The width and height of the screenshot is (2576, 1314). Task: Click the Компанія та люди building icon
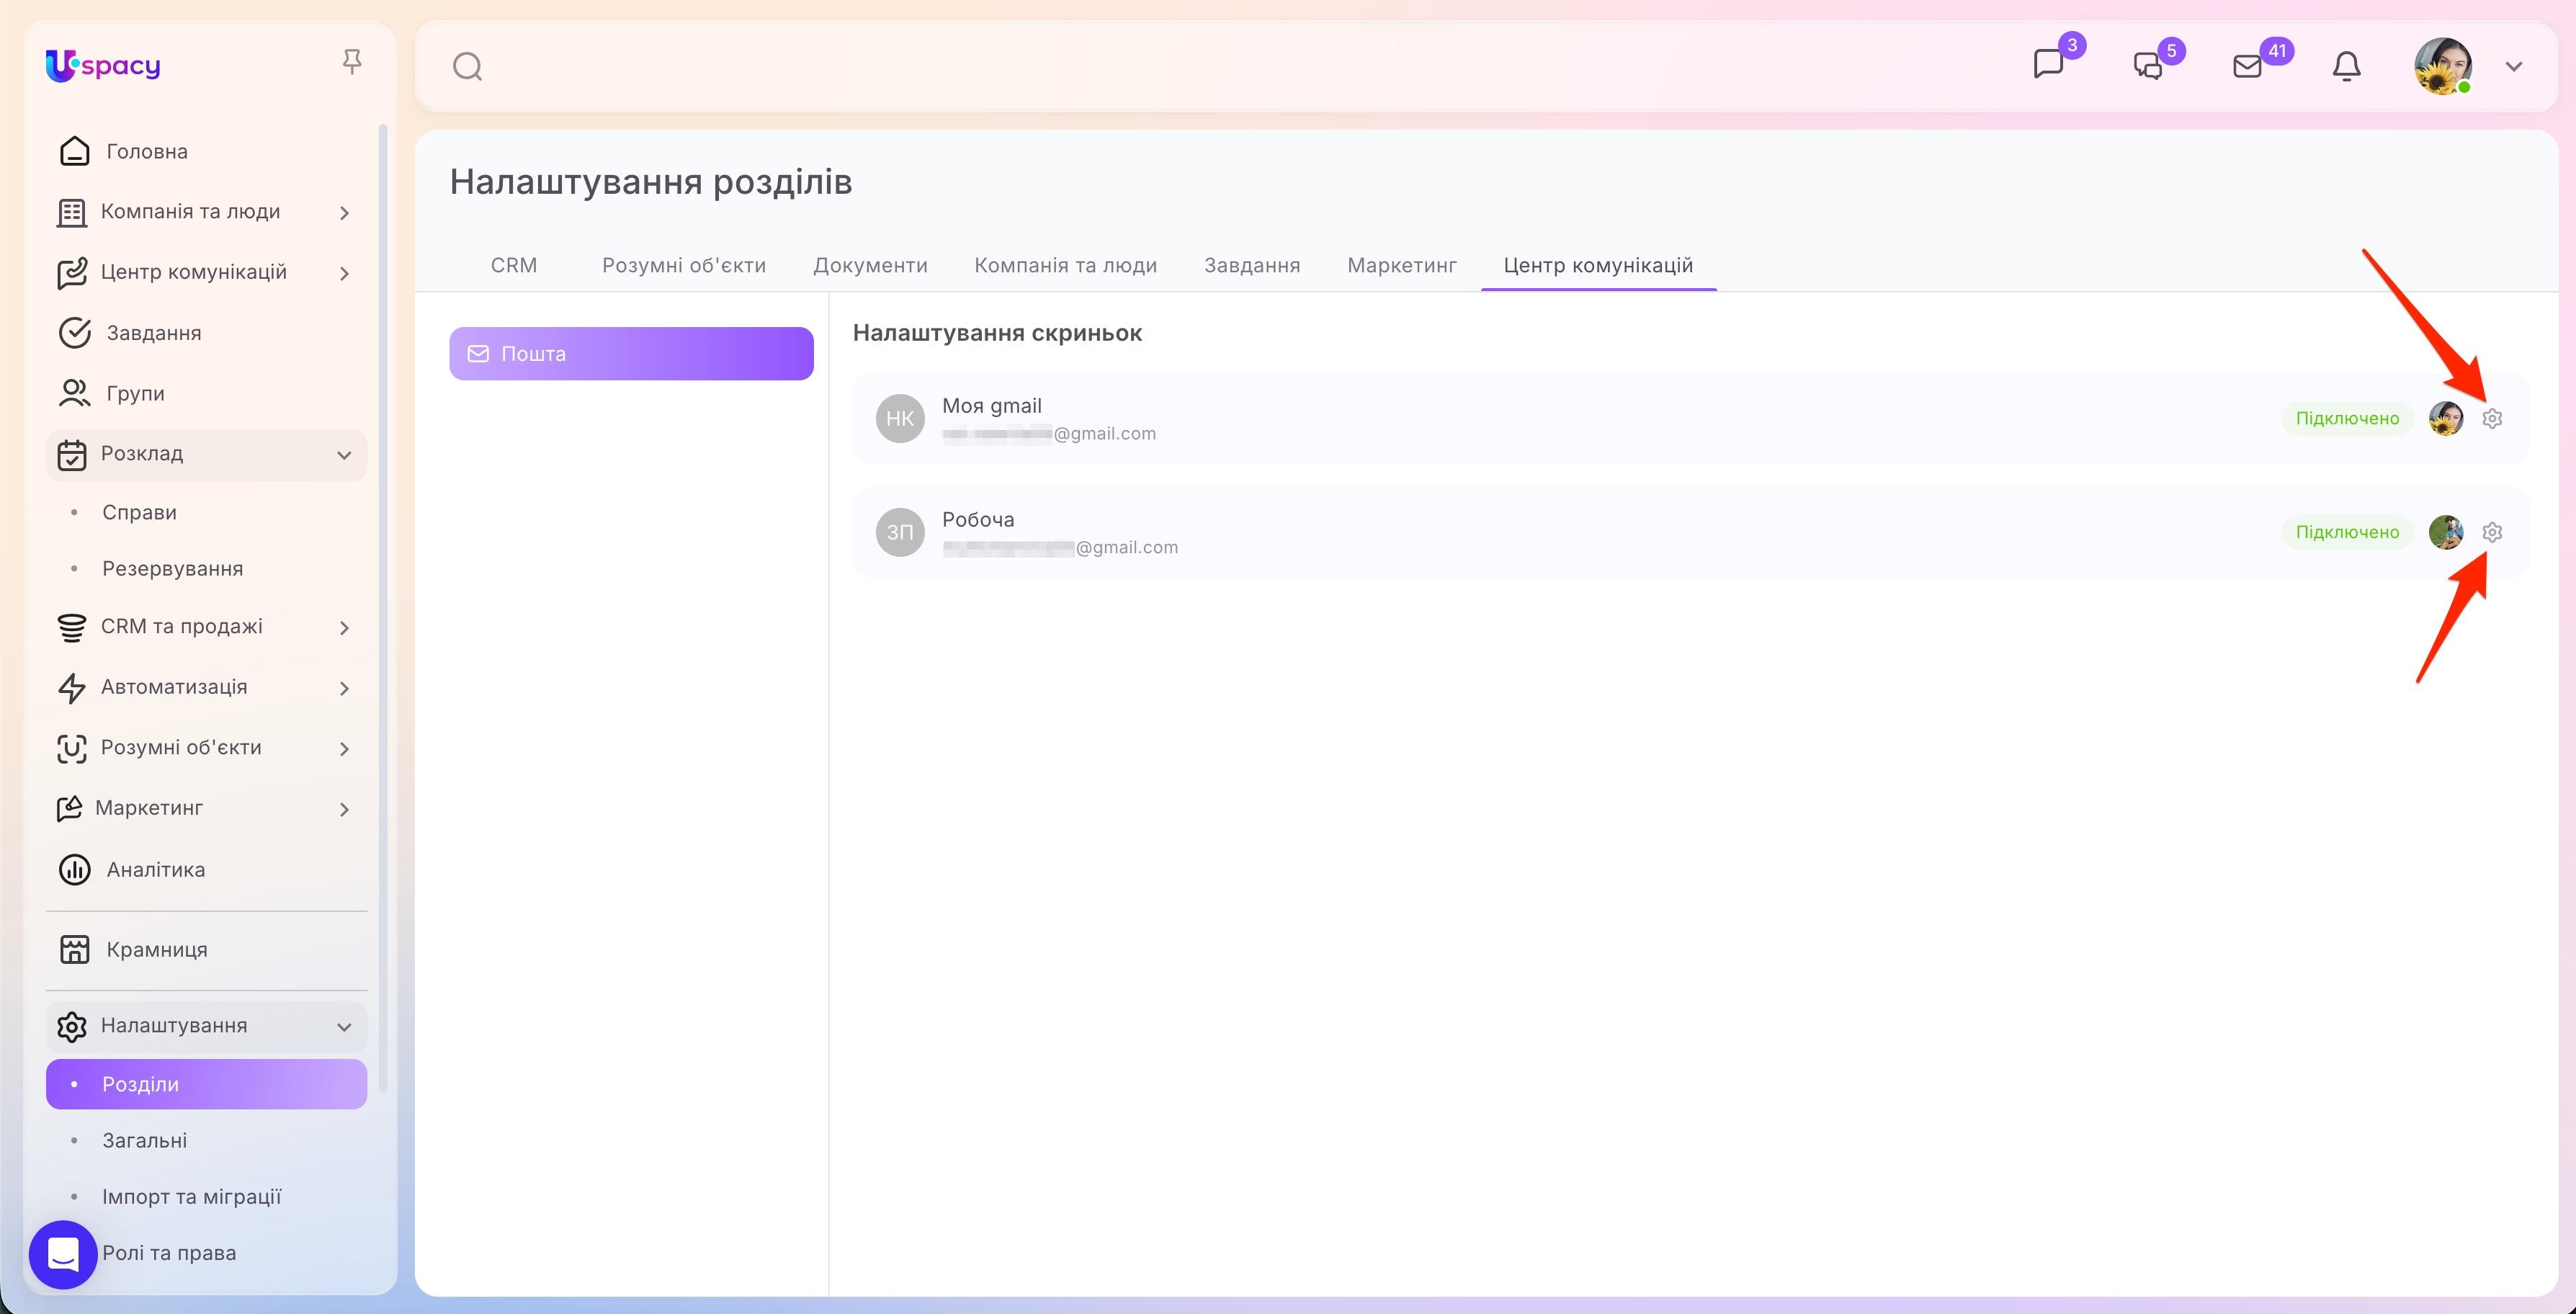[72, 212]
